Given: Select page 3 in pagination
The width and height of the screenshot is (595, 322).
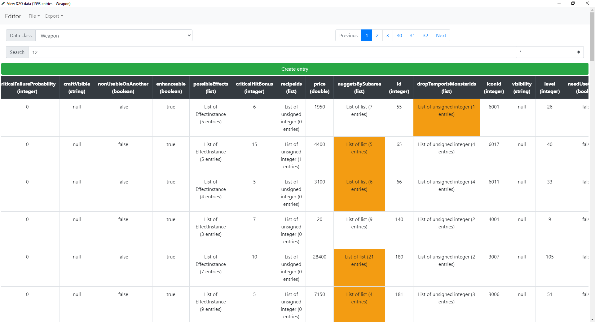Looking at the screenshot, I should 387,36.
